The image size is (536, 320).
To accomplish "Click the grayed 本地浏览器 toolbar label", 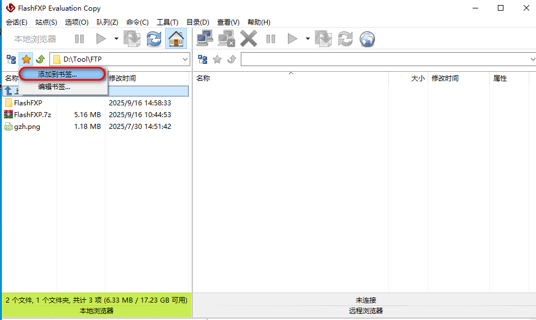I will tap(35, 39).
